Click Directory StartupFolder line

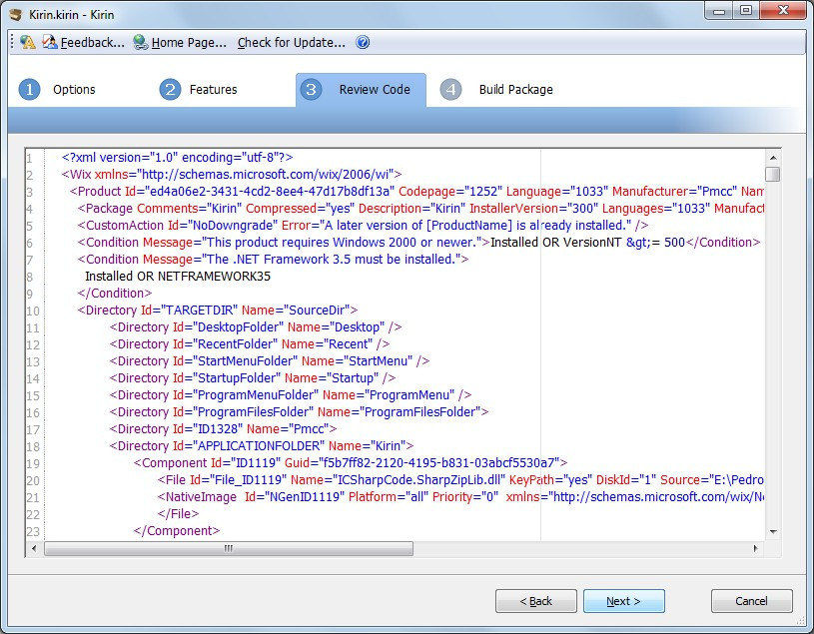[253, 378]
